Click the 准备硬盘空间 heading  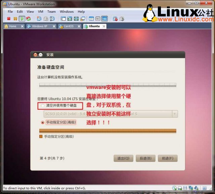51,67
